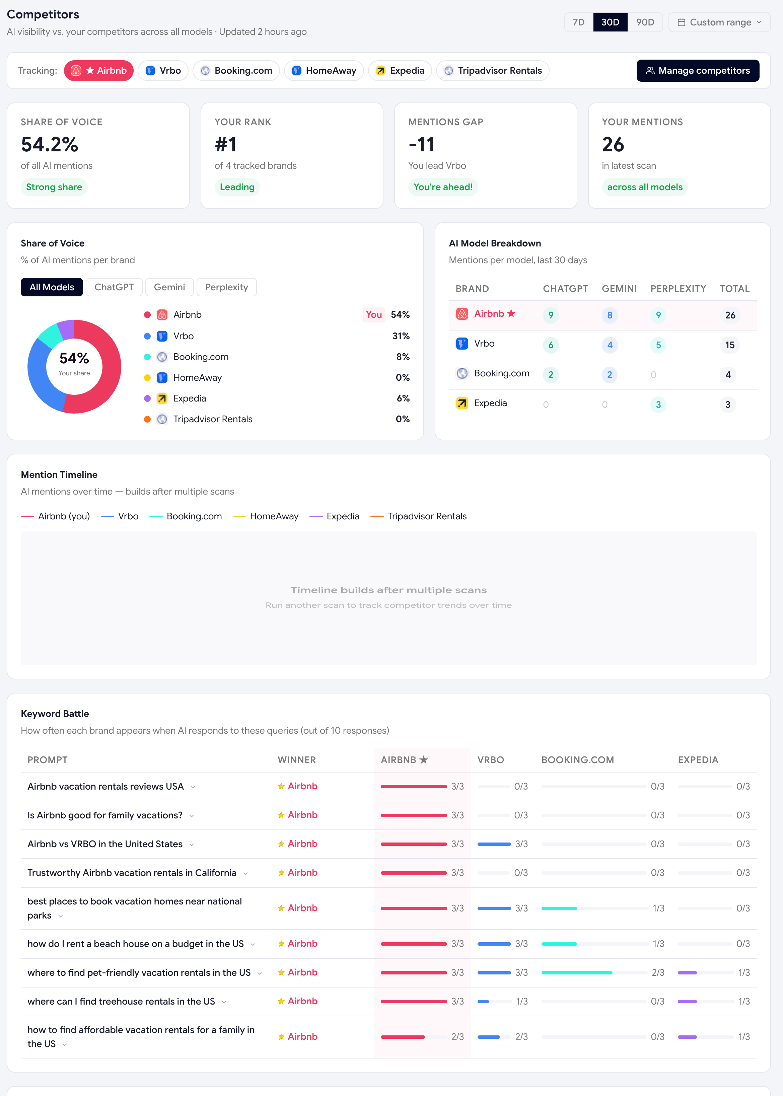Viewport: 783px width, 1096px height.
Task: Toggle the Booking.com tracking chip
Action: point(236,71)
